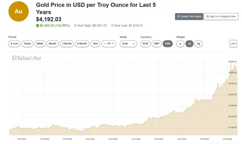Viewport: 242px width, 144px height.
Task: Show Today period chart
Action: click(x=27, y=44)
